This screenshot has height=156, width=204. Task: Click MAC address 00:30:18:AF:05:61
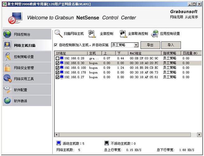(x=144, y=77)
